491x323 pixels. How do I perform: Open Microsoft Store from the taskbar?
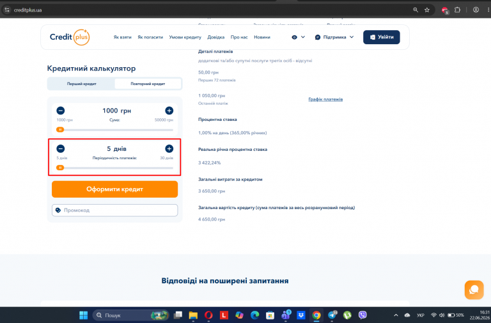point(270,315)
